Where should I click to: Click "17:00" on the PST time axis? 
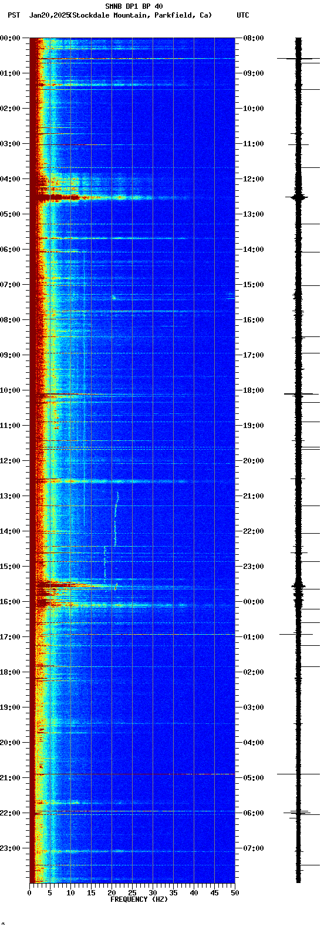click(10, 637)
